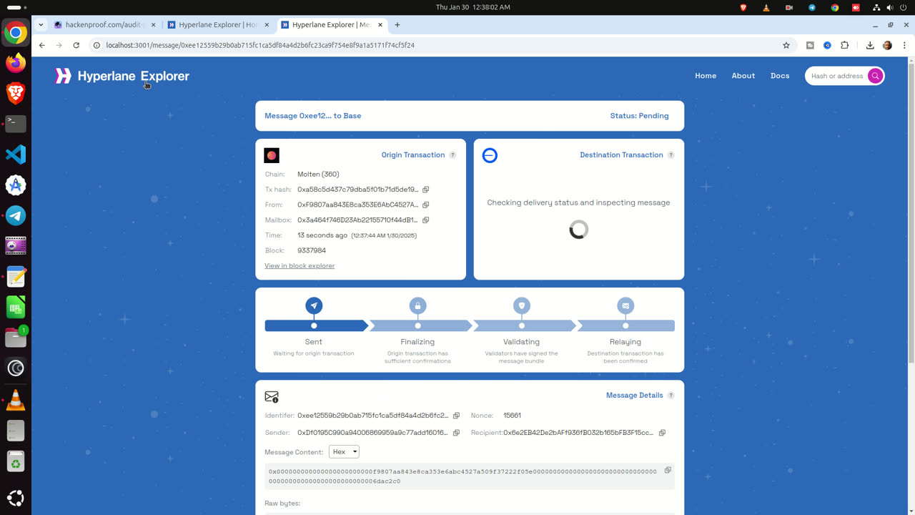
Task: Click nonce value 15661
Action: click(513, 416)
